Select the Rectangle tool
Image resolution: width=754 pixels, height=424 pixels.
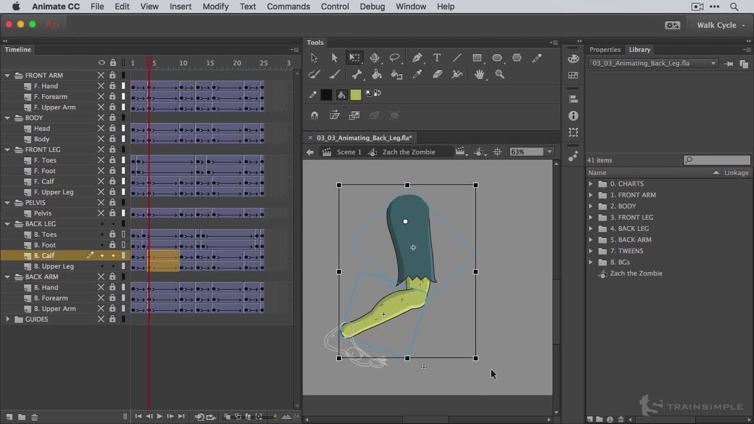pos(477,58)
